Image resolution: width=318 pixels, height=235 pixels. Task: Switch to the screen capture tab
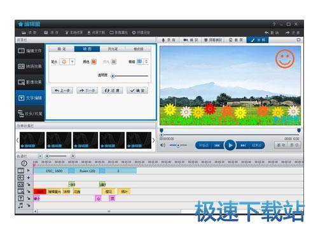click(x=213, y=40)
